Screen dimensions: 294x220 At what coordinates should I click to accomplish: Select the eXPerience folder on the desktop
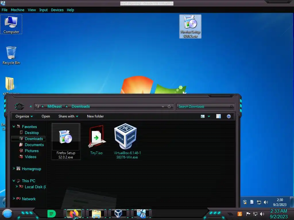coord(10,85)
